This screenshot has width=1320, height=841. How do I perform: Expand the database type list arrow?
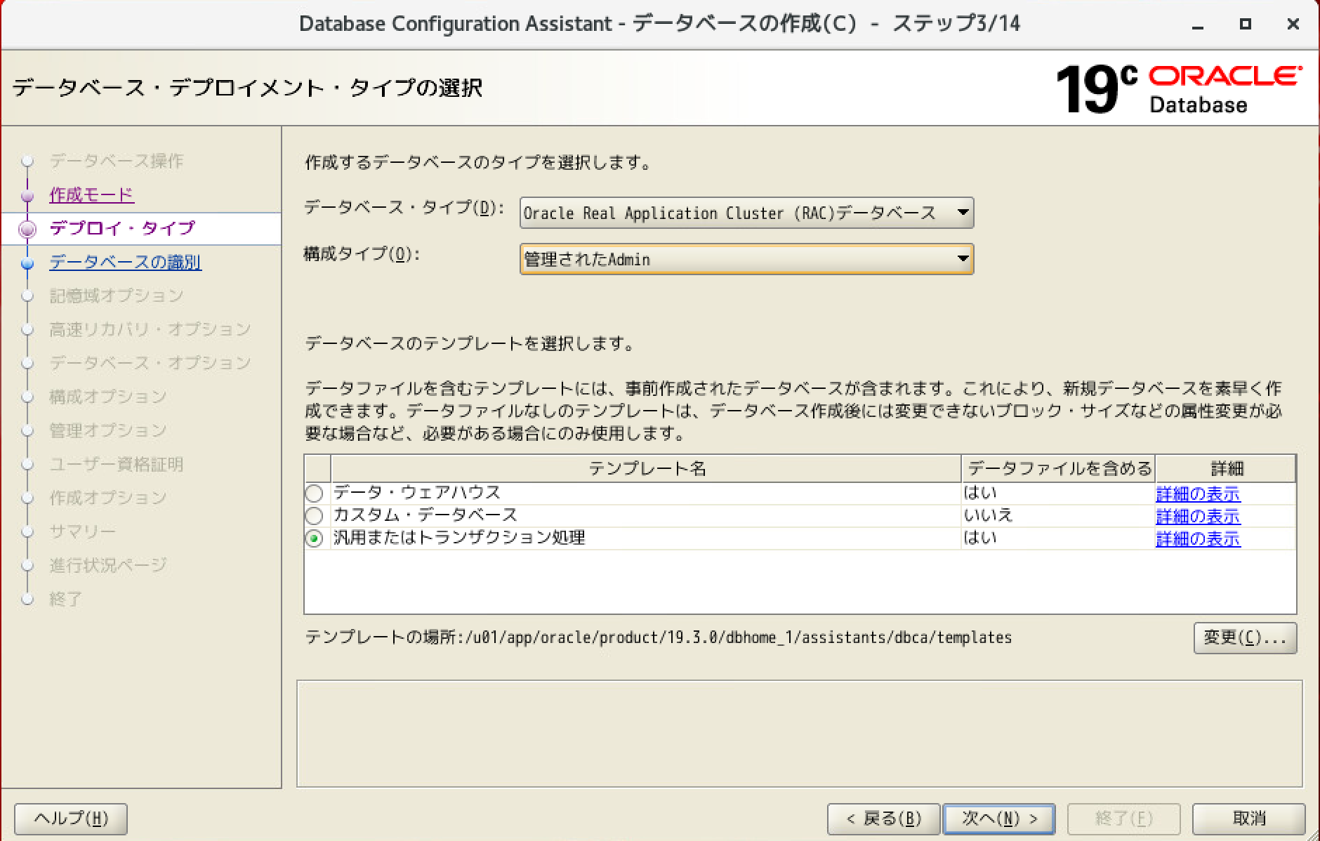tap(963, 213)
